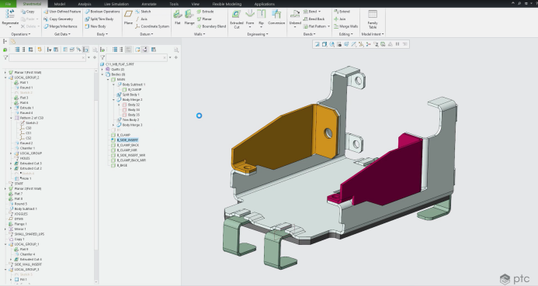This screenshot has height=286, width=538.
Task: Click the model tree search field
Action: point(47,57)
